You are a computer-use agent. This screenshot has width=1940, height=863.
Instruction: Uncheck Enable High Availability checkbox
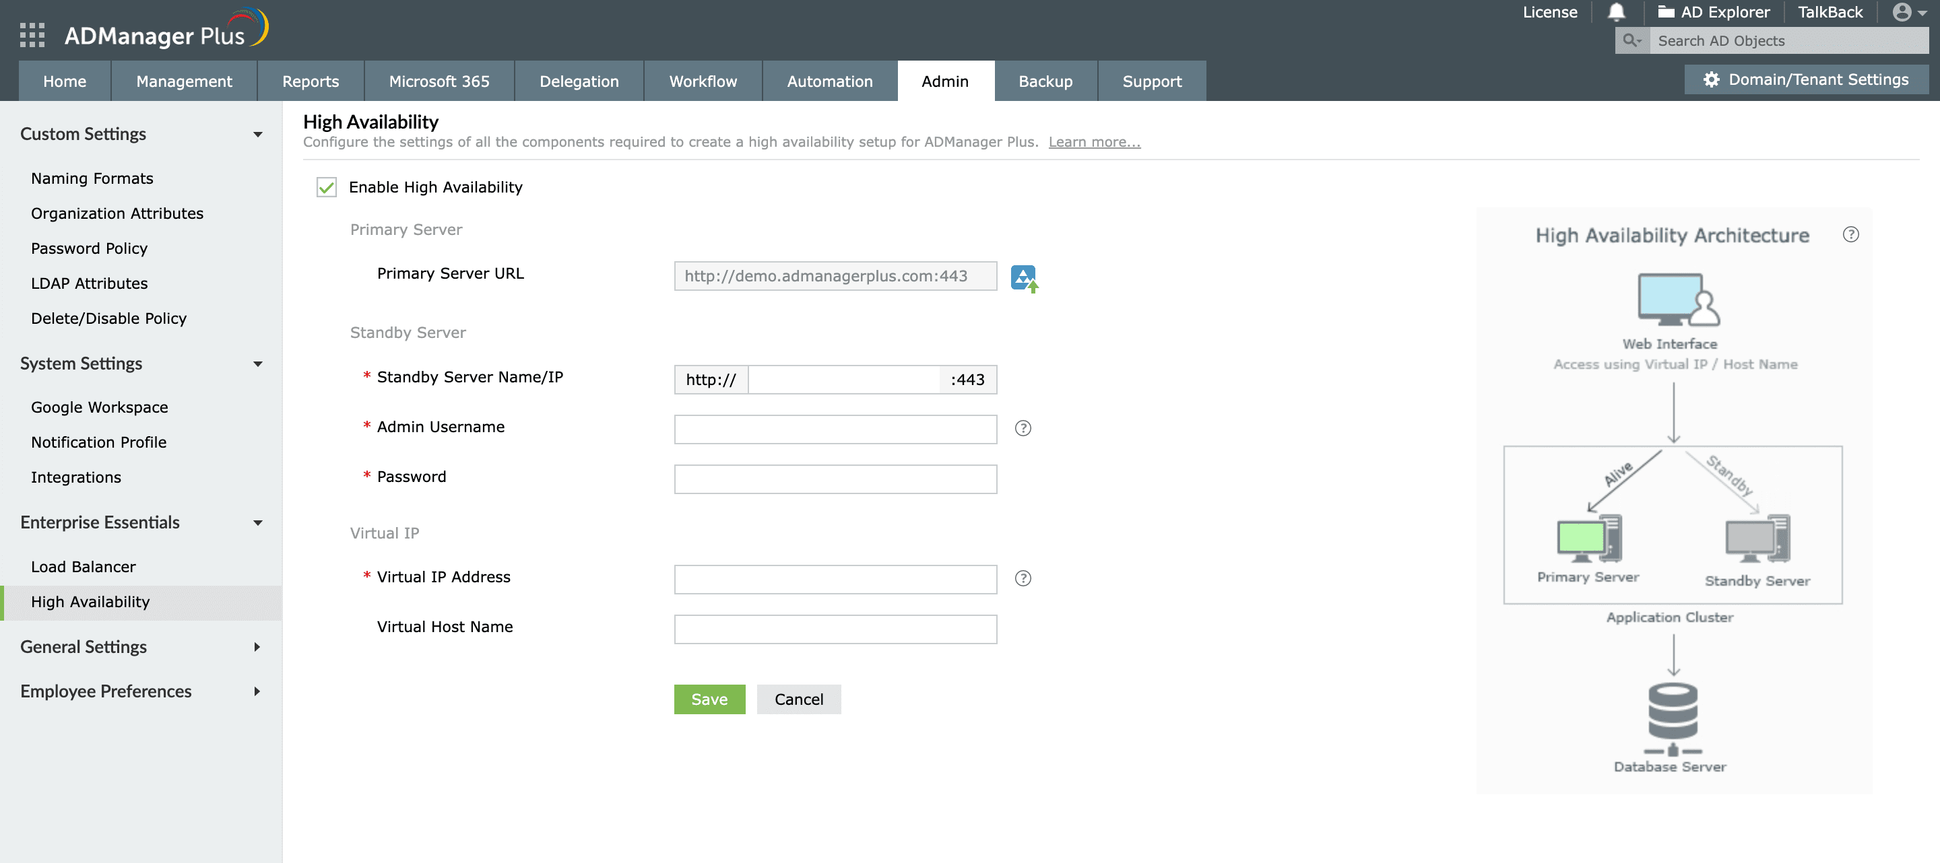point(326,187)
